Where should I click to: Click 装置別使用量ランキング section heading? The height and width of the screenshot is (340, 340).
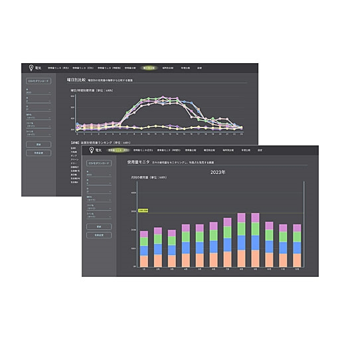pos(100,143)
